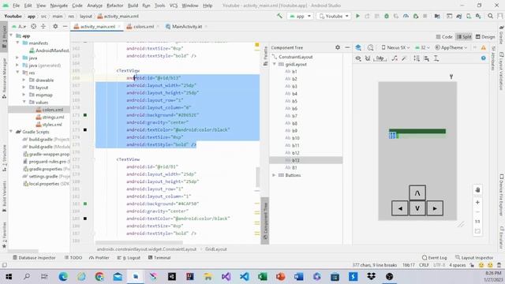
Task: Open the Profiler tool window
Action: tap(99, 258)
